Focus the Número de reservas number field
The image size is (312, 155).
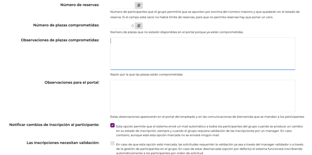[123, 6]
